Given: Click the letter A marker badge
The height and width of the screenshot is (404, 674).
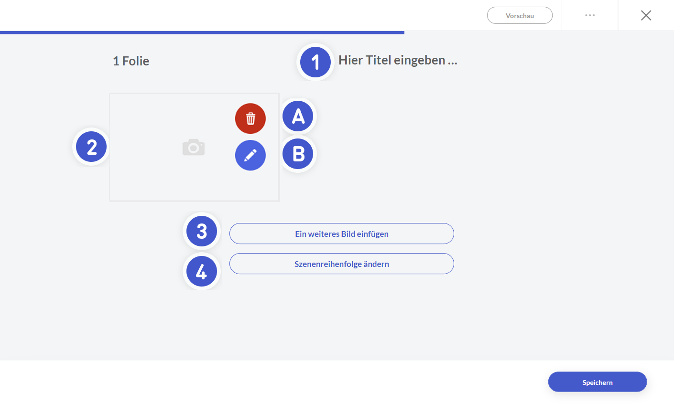Looking at the screenshot, I should (298, 116).
